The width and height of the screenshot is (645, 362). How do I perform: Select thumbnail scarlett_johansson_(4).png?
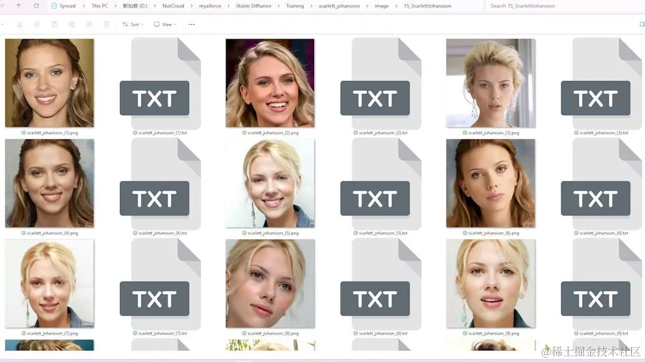(49, 183)
